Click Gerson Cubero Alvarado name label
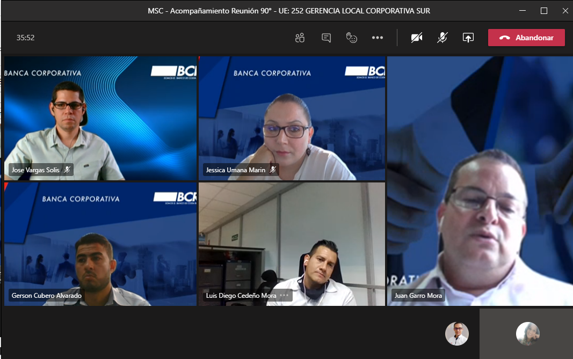This screenshot has height=359, width=573. click(x=46, y=296)
